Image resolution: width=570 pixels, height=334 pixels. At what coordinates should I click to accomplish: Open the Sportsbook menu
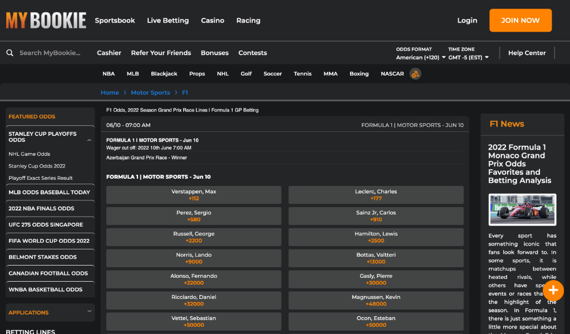(115, 21)
